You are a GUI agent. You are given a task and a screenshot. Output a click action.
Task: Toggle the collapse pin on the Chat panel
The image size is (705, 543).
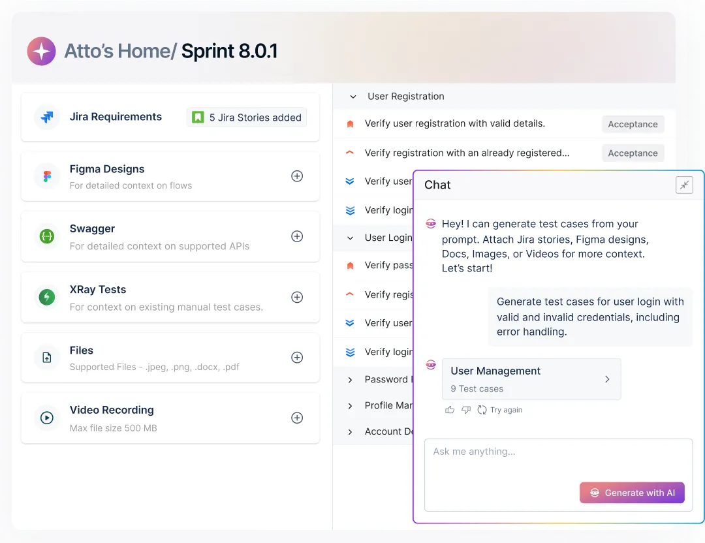point(684,185)
